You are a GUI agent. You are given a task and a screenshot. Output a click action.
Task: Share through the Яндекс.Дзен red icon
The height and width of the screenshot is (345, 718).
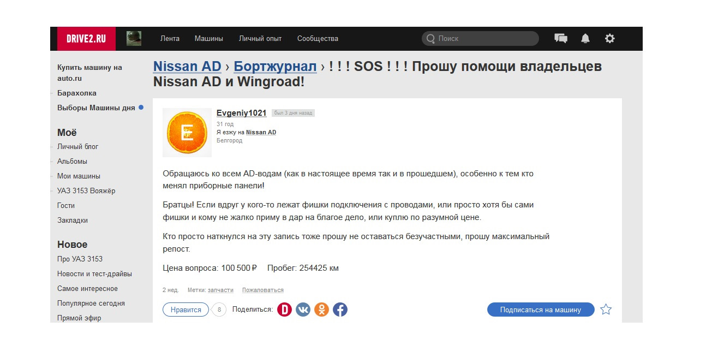(285, 309)
